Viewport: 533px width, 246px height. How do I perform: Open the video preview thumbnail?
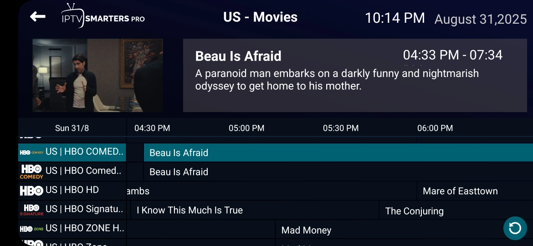click(97, 76)
